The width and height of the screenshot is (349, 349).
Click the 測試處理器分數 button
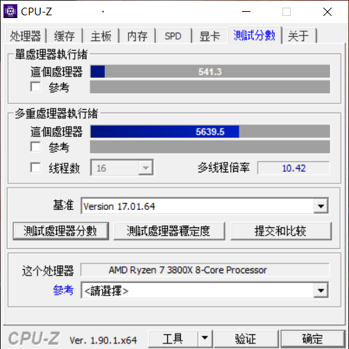[61, 231]
